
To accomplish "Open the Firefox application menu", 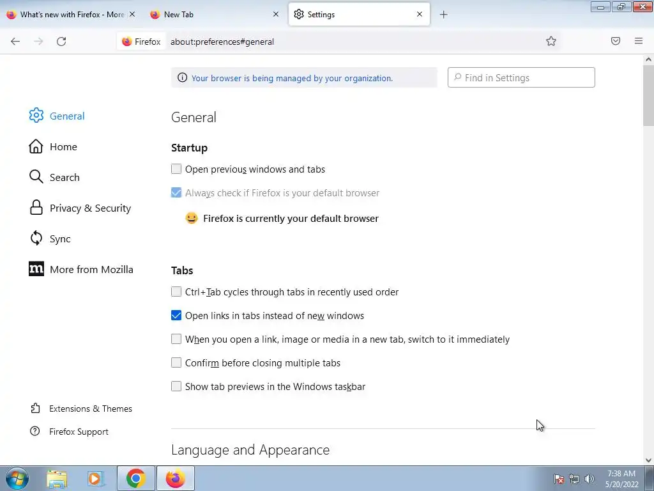I will coord(639,41).
